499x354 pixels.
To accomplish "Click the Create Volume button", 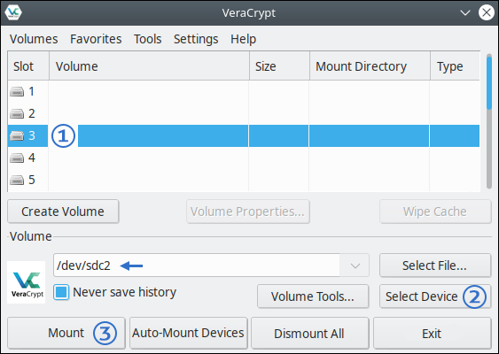I will [63, 212].
